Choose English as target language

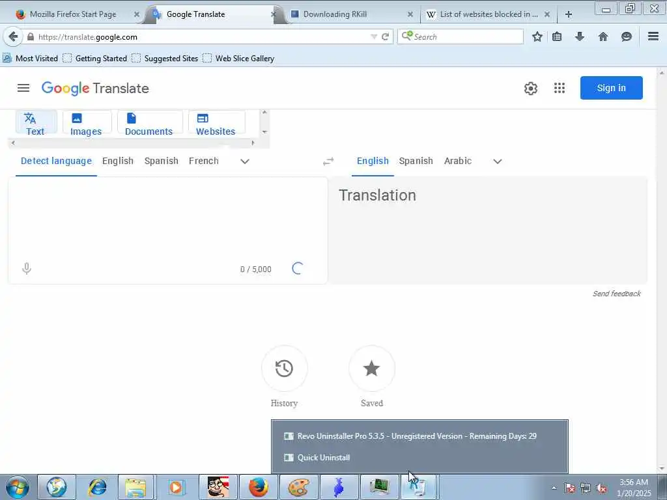click(373, 161)
